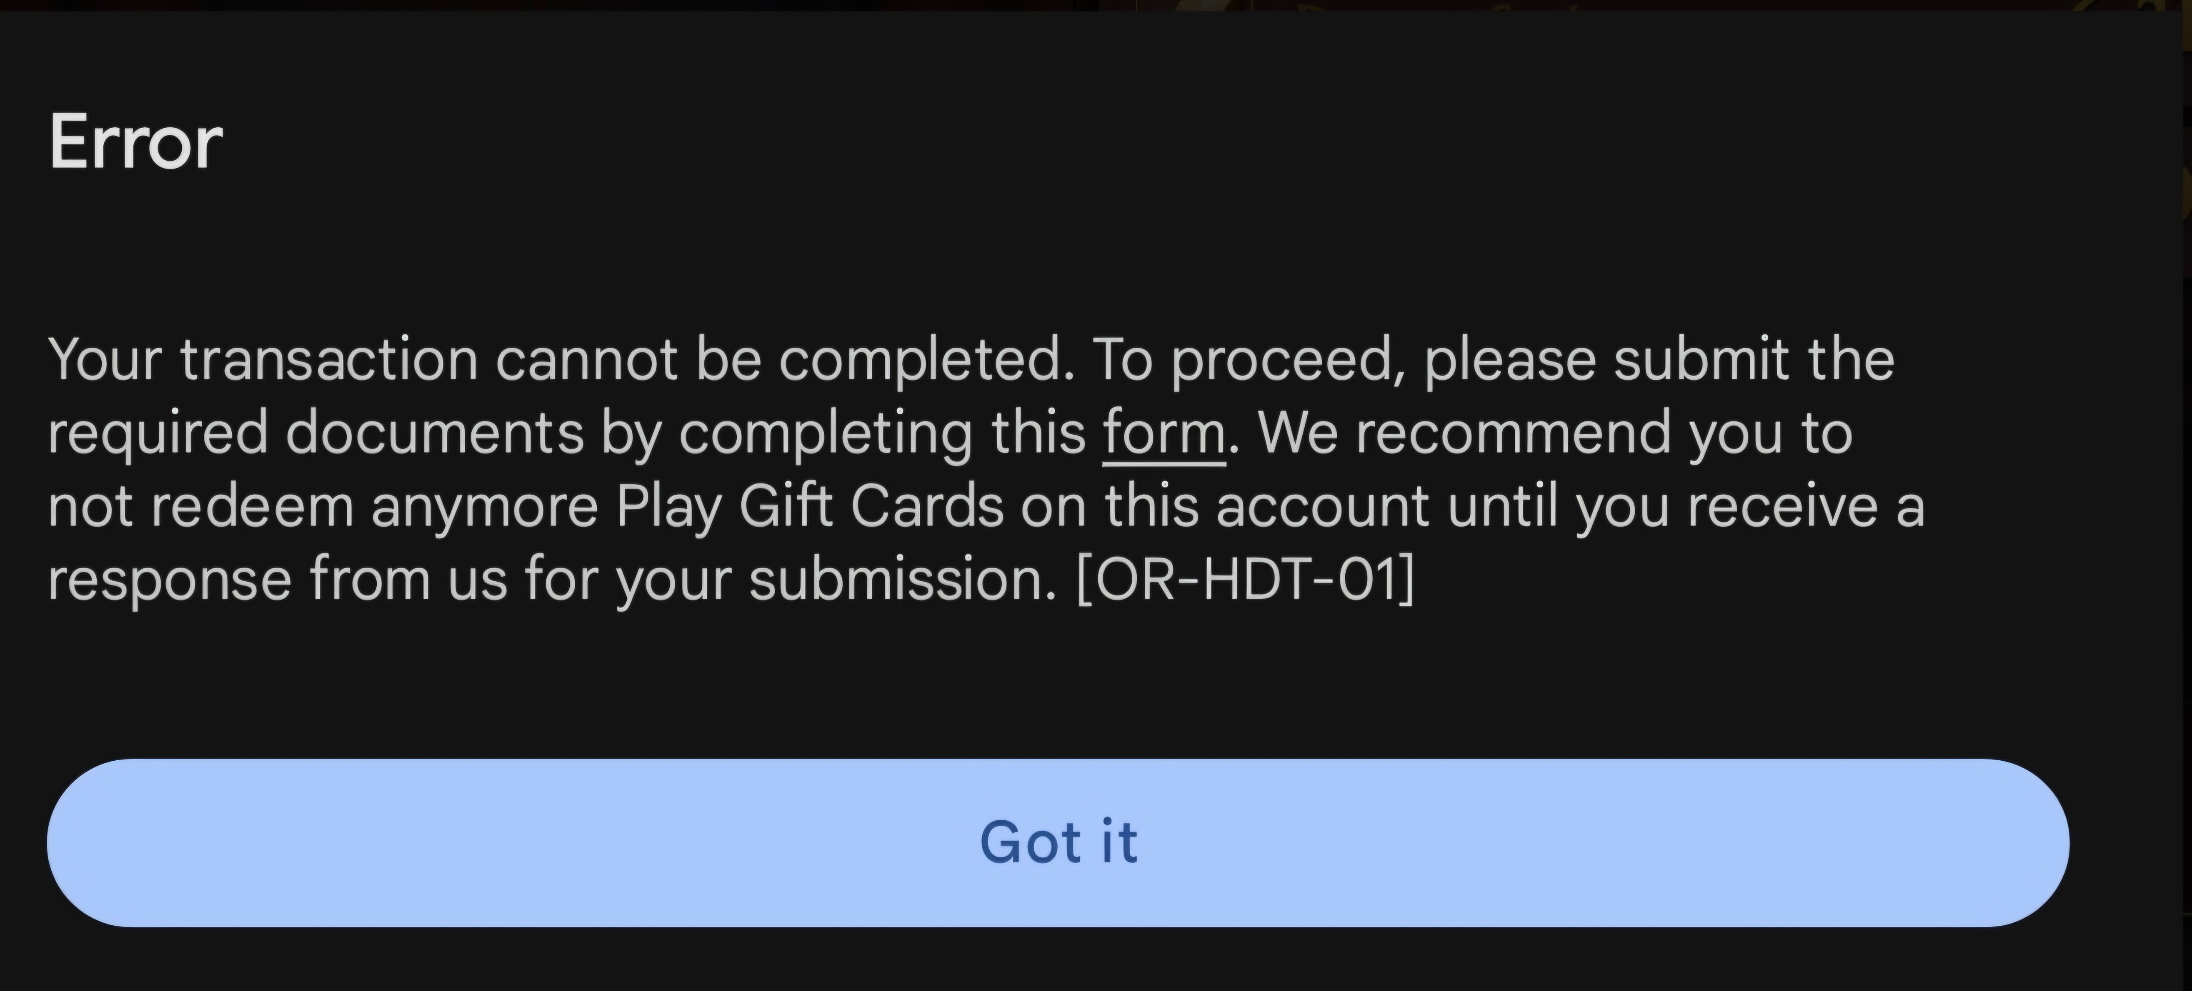Open the underlined form link

click(1163, 433)
